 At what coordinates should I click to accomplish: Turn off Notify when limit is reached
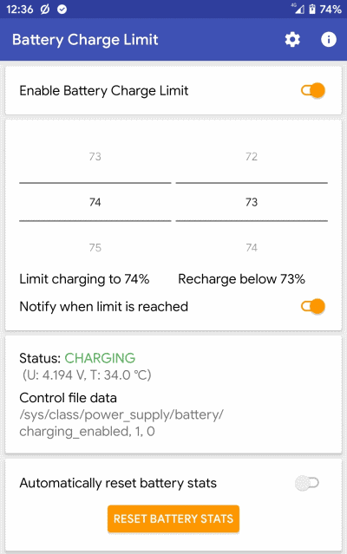pos(313,306)
